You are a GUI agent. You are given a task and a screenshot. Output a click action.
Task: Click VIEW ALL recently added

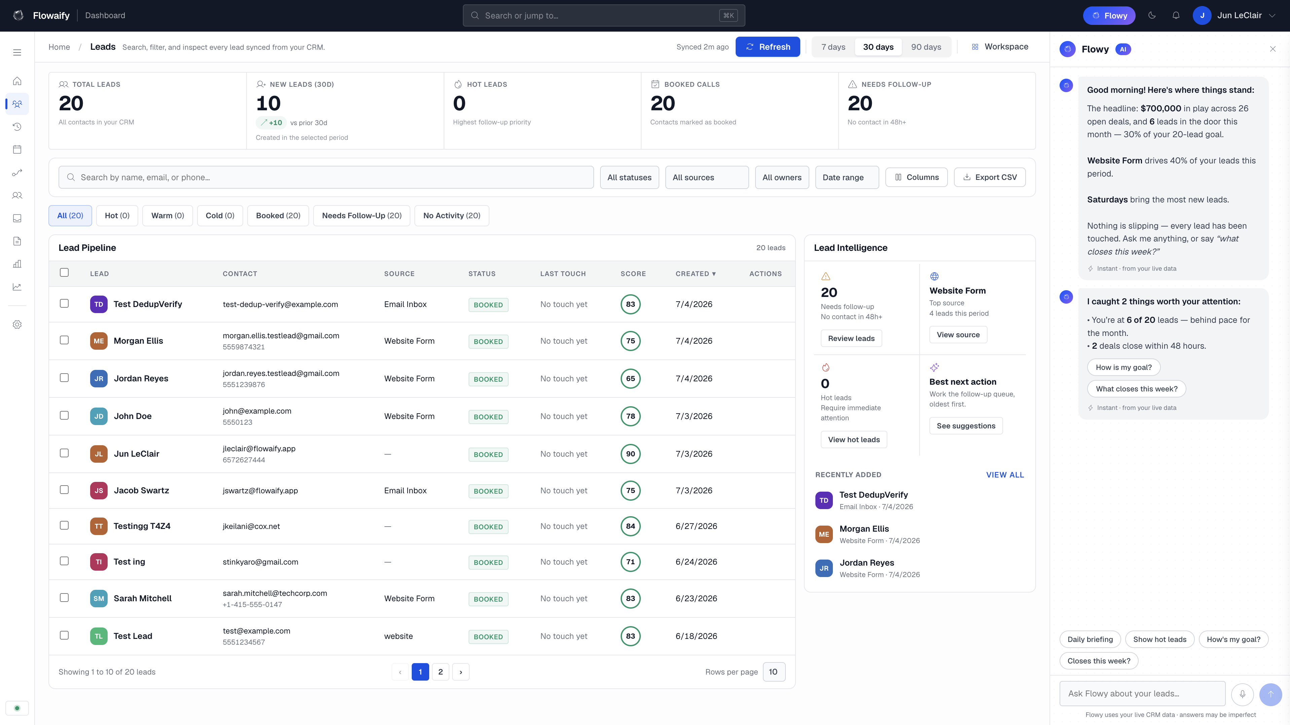[1004, 475]
